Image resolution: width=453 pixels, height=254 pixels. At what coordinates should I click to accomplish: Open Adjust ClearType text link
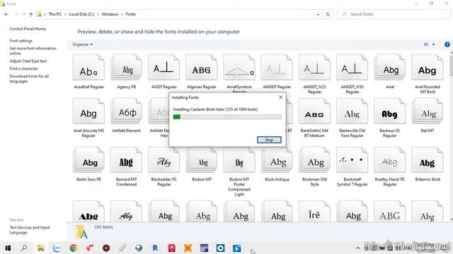tap(28, 61)
